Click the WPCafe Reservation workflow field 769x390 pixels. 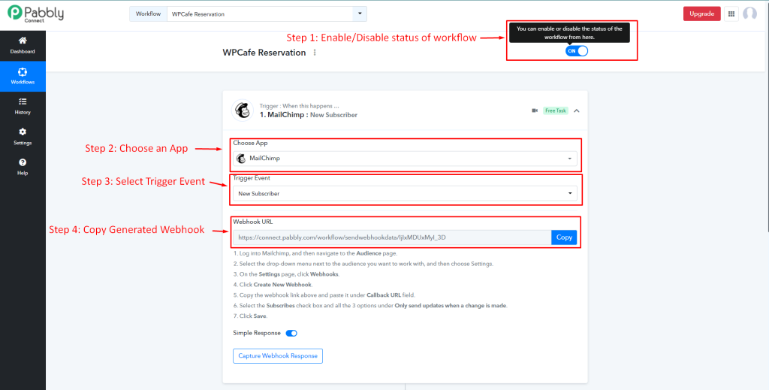[260, 14]
